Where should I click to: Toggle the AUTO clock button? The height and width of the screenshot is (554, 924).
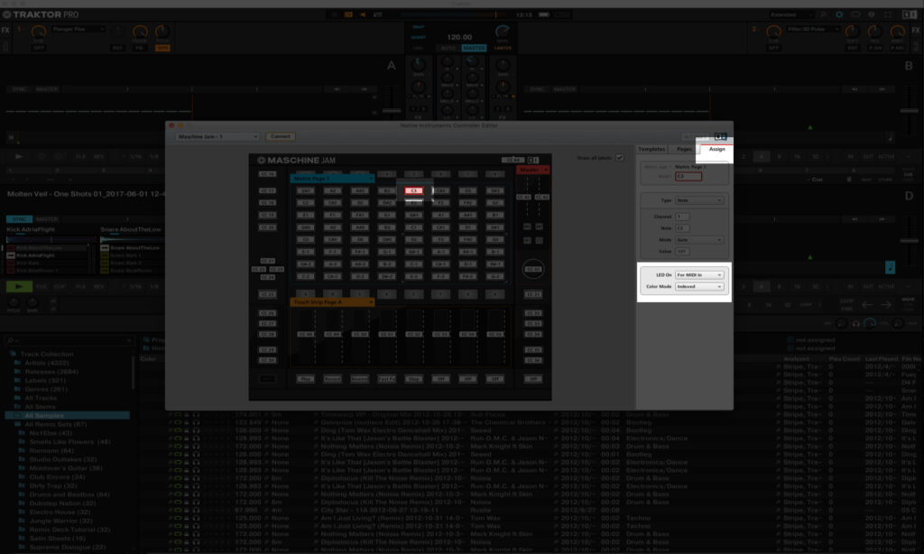tap(448, 49)
